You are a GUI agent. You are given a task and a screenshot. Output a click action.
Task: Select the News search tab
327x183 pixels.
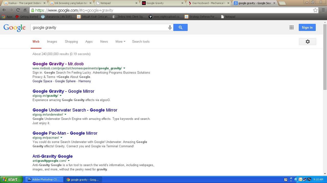(x=104, y=42)
